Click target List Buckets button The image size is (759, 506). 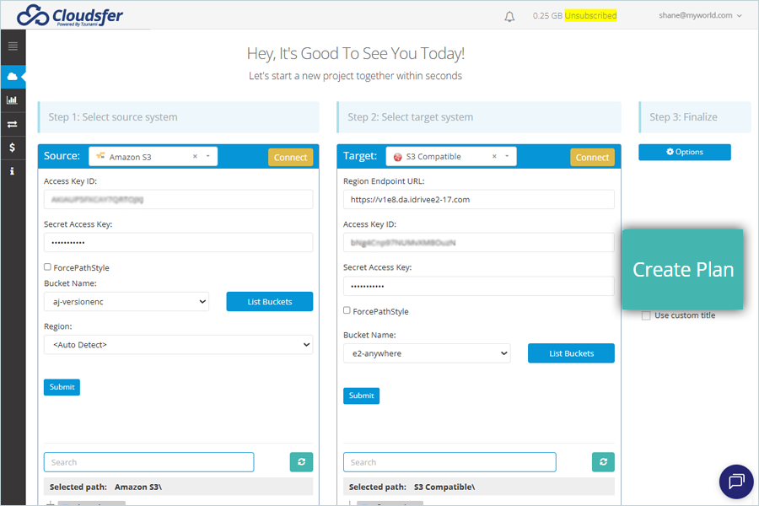click(571, 353)
